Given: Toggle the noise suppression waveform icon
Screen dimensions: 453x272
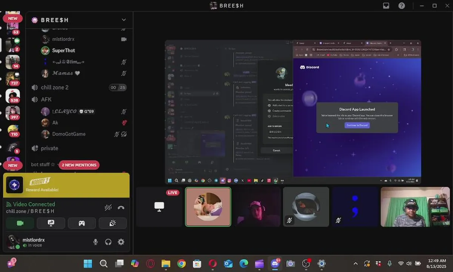Looking at the screenshot, I should pos(108,207).
